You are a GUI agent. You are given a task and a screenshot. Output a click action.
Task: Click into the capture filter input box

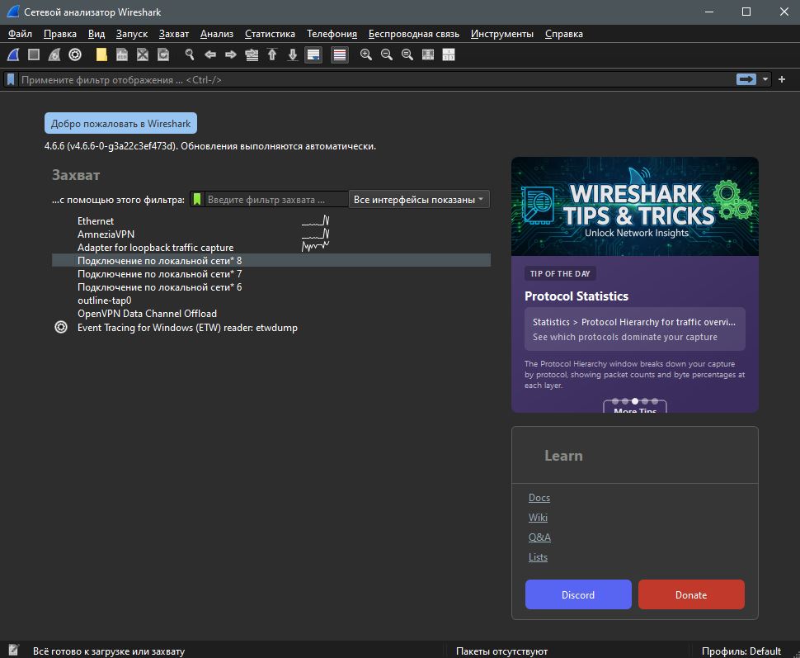tap(276, 199)
